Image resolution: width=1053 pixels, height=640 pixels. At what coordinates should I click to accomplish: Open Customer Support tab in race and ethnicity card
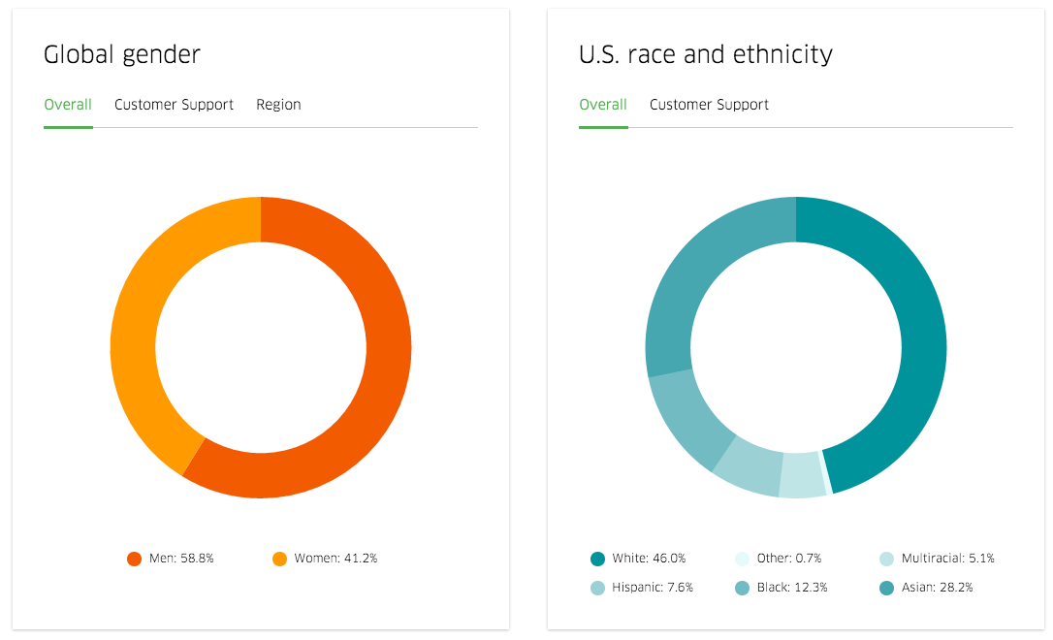click(709, 105)
